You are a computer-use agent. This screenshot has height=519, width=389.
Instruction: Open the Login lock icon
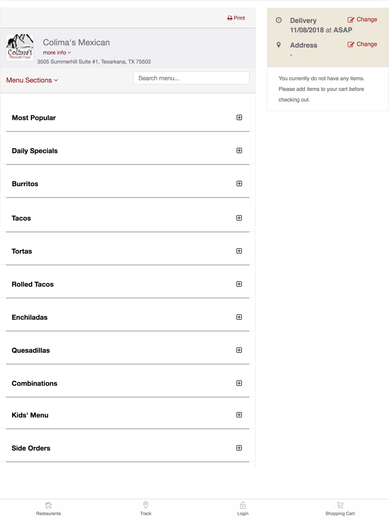[x=243, y=505]
